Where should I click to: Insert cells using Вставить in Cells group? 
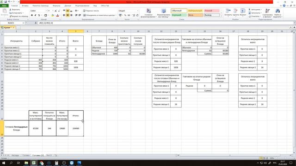coord(228,12)
